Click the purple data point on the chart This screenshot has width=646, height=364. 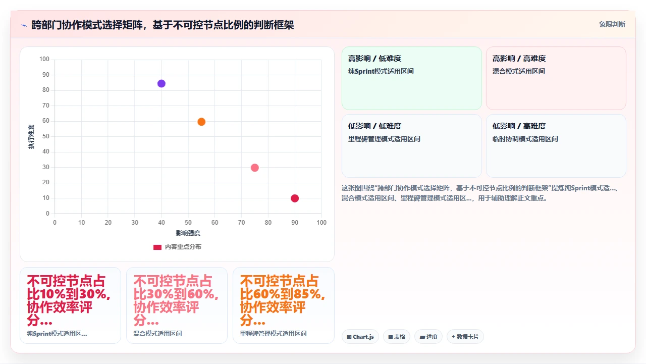point(161,83)
